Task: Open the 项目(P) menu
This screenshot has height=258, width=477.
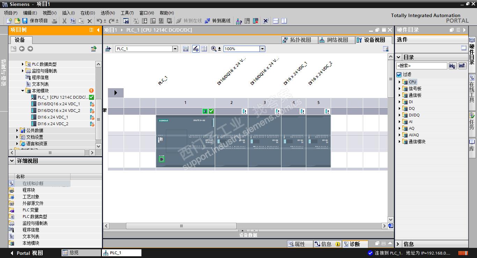Action: [11, 13]
